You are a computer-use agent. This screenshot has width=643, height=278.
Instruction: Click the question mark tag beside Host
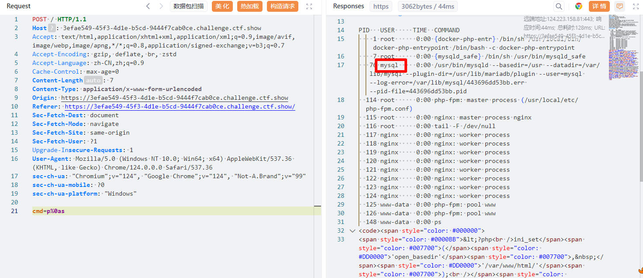pos(52,28)
